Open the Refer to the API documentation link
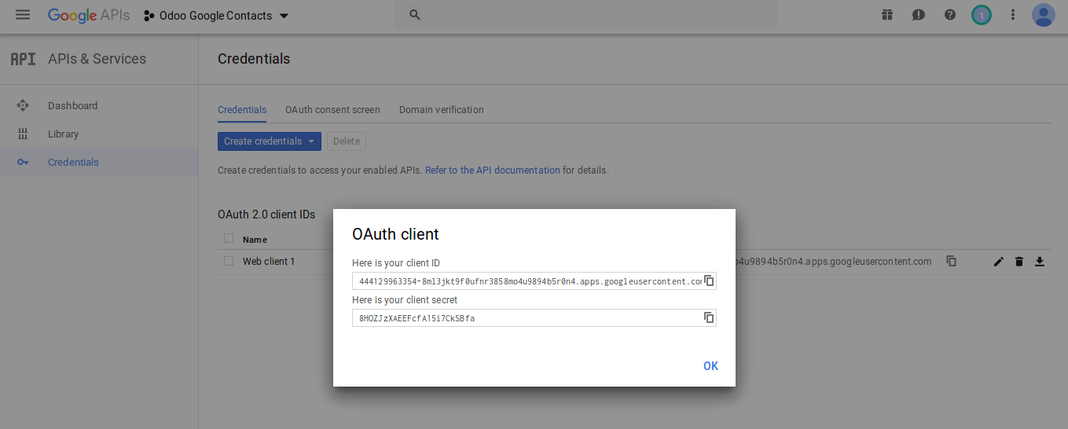This screenshot has width=1068, height=429. [492, 170]
